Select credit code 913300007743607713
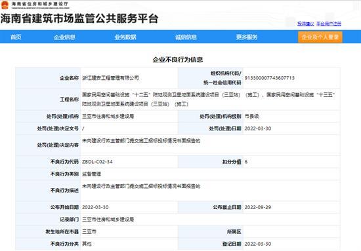 point(270,78)
